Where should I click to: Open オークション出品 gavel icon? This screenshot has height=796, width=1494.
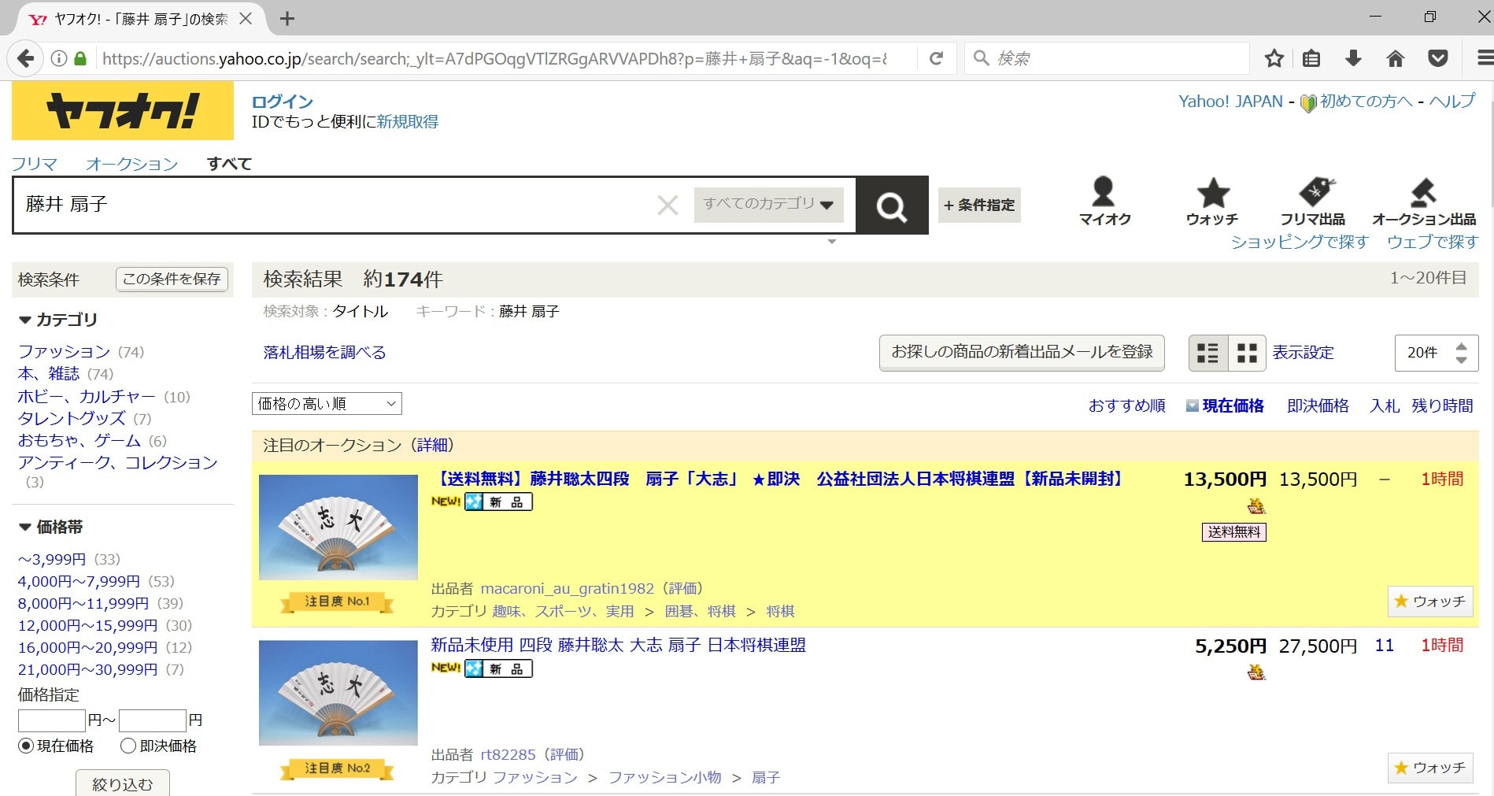1423,202
